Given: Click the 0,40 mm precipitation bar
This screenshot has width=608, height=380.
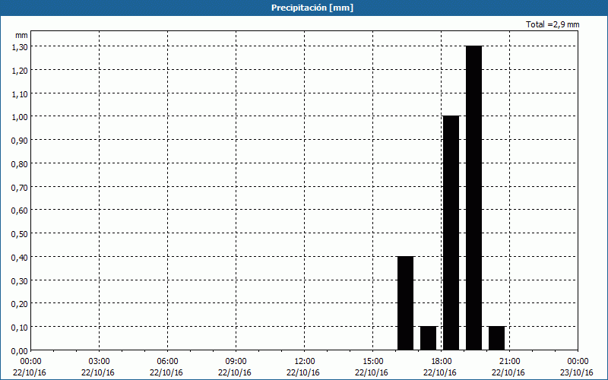Looking at the screenshot, I should 406,303.
